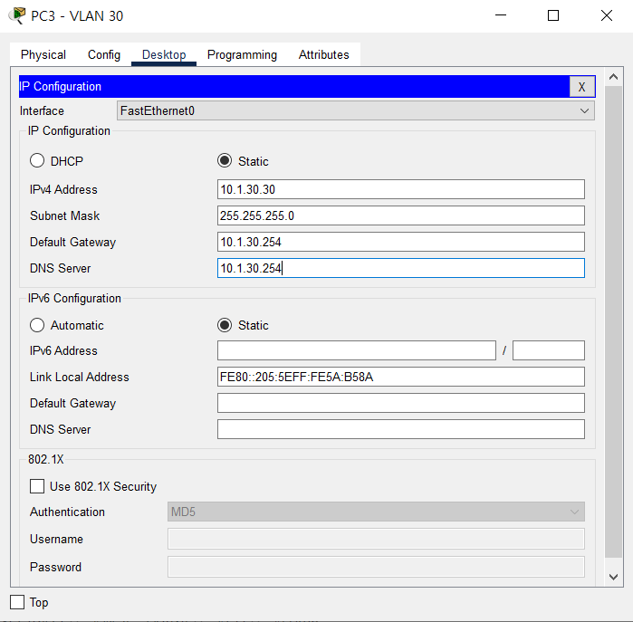Maximize the PC3 - VLAN 30 window

tap(553, 15)
